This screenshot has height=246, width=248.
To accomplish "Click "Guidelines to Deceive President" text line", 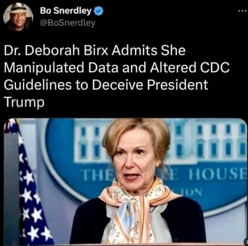I will (x=106, y=85).
